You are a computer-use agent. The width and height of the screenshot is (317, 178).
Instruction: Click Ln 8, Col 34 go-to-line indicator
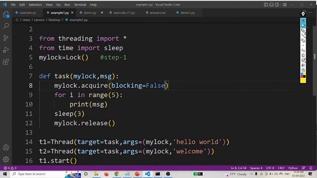(x=238, y=168)
